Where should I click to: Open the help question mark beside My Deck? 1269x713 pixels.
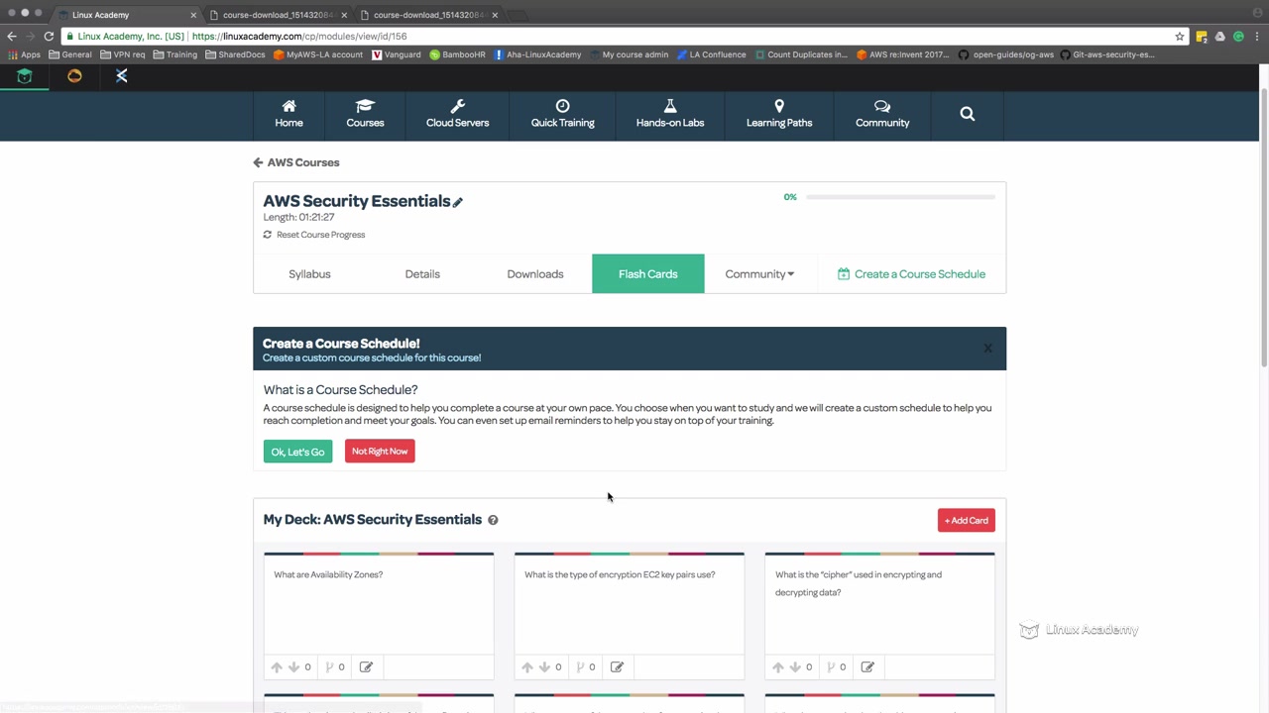pos(493,520)
